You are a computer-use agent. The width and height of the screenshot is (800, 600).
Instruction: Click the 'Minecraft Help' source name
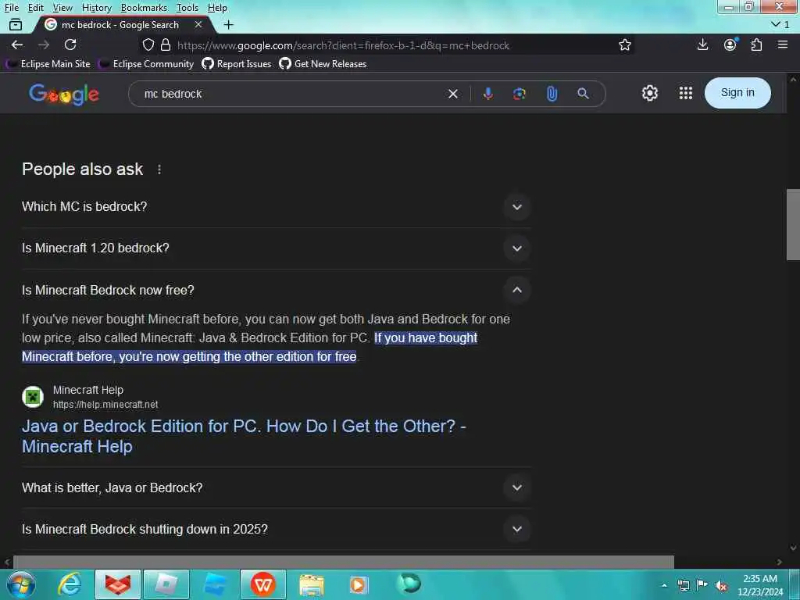88,390
